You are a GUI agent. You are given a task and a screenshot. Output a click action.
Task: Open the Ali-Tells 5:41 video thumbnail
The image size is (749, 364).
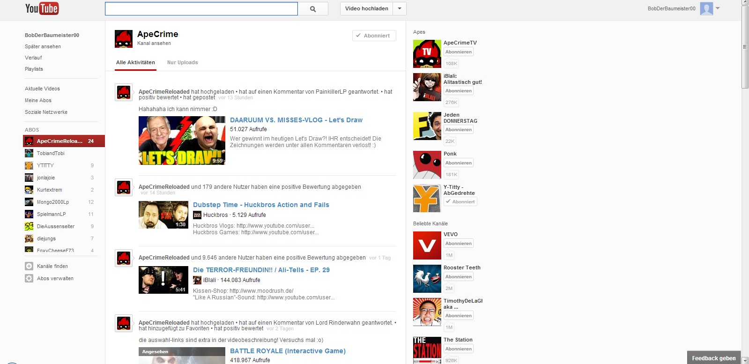pos(163,280)
